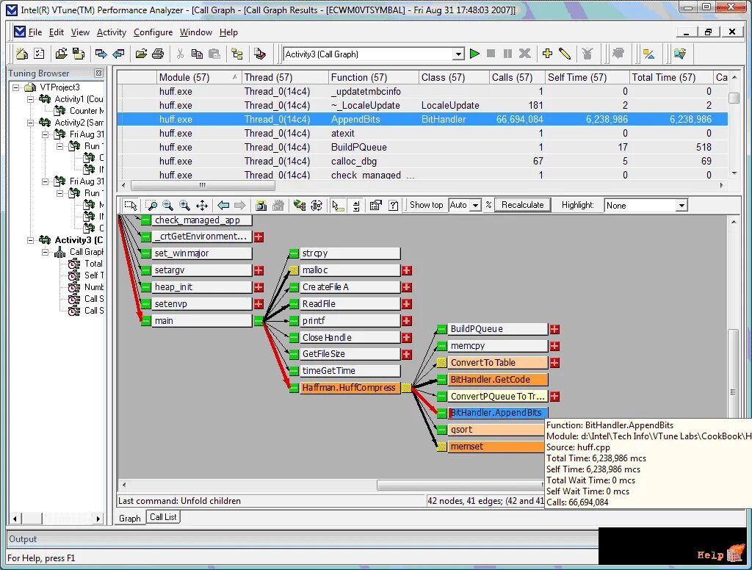Click the Print icon in main toolbar

point(158,54)
